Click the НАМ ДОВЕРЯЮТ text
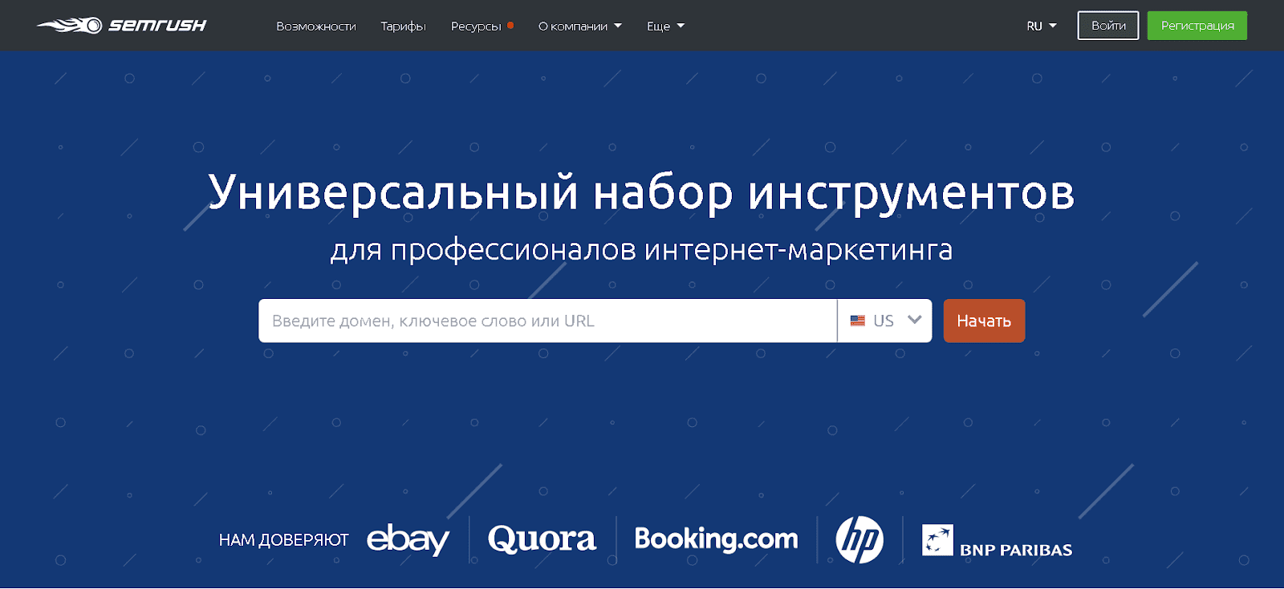This screenshot has width=1284, height=589. coord(284,540)
